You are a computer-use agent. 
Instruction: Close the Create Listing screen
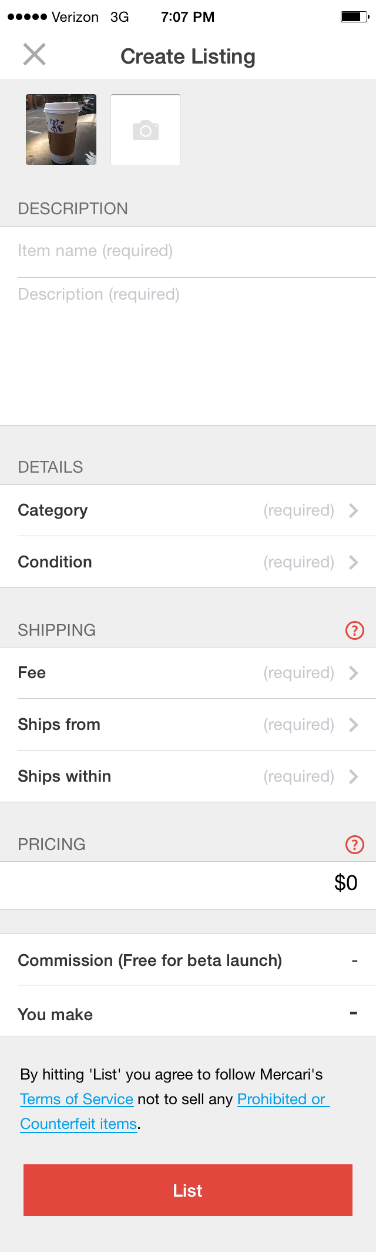click(x=34, y=55)
